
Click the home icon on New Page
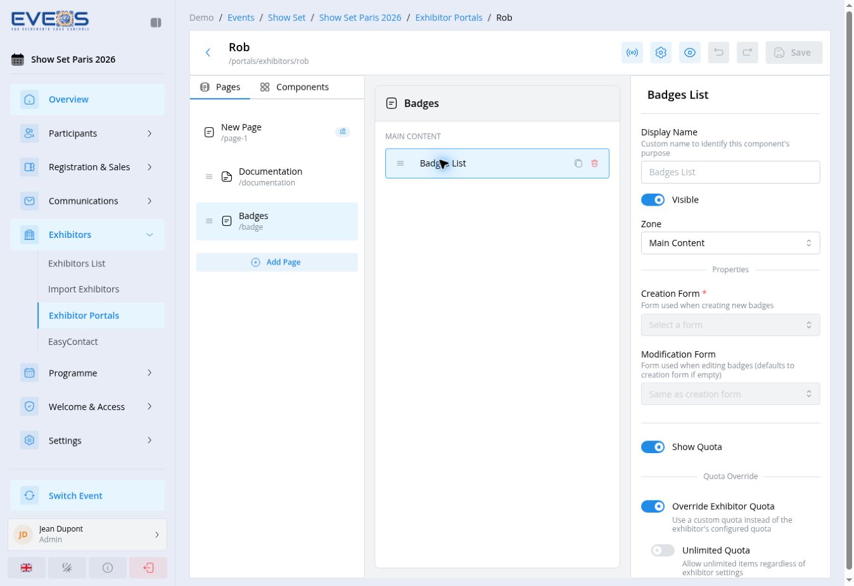click(343, 132)
